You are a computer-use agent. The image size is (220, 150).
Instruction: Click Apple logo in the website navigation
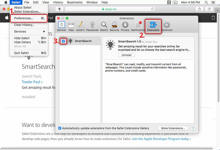[x=7, y=18]
